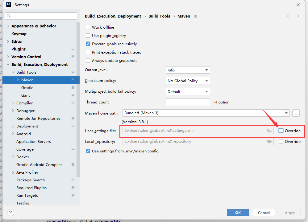Select Gradle under Build Tools

(27, 87)
